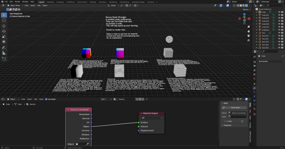Click the node color presets list icon
The height and width of the screenshot is (149, 285).
[x=242, y=121]
